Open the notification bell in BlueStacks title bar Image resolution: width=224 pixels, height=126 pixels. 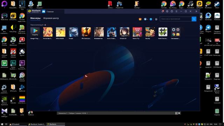coord(162,11)
